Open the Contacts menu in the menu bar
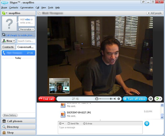This screenshot has width=165, height=136. point(14,8)
